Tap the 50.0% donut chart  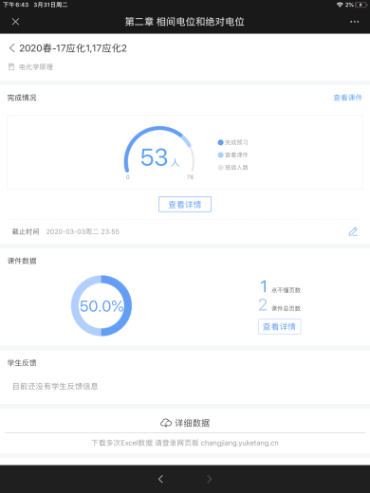(x=102, y=305)
